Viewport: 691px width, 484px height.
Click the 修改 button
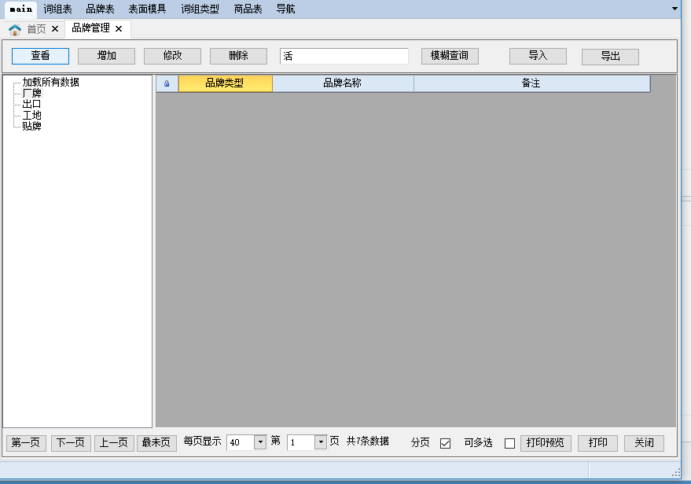click(173, 56)
